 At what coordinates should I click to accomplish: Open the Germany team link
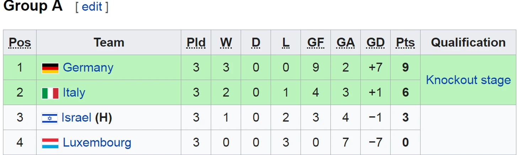(88, 67)
